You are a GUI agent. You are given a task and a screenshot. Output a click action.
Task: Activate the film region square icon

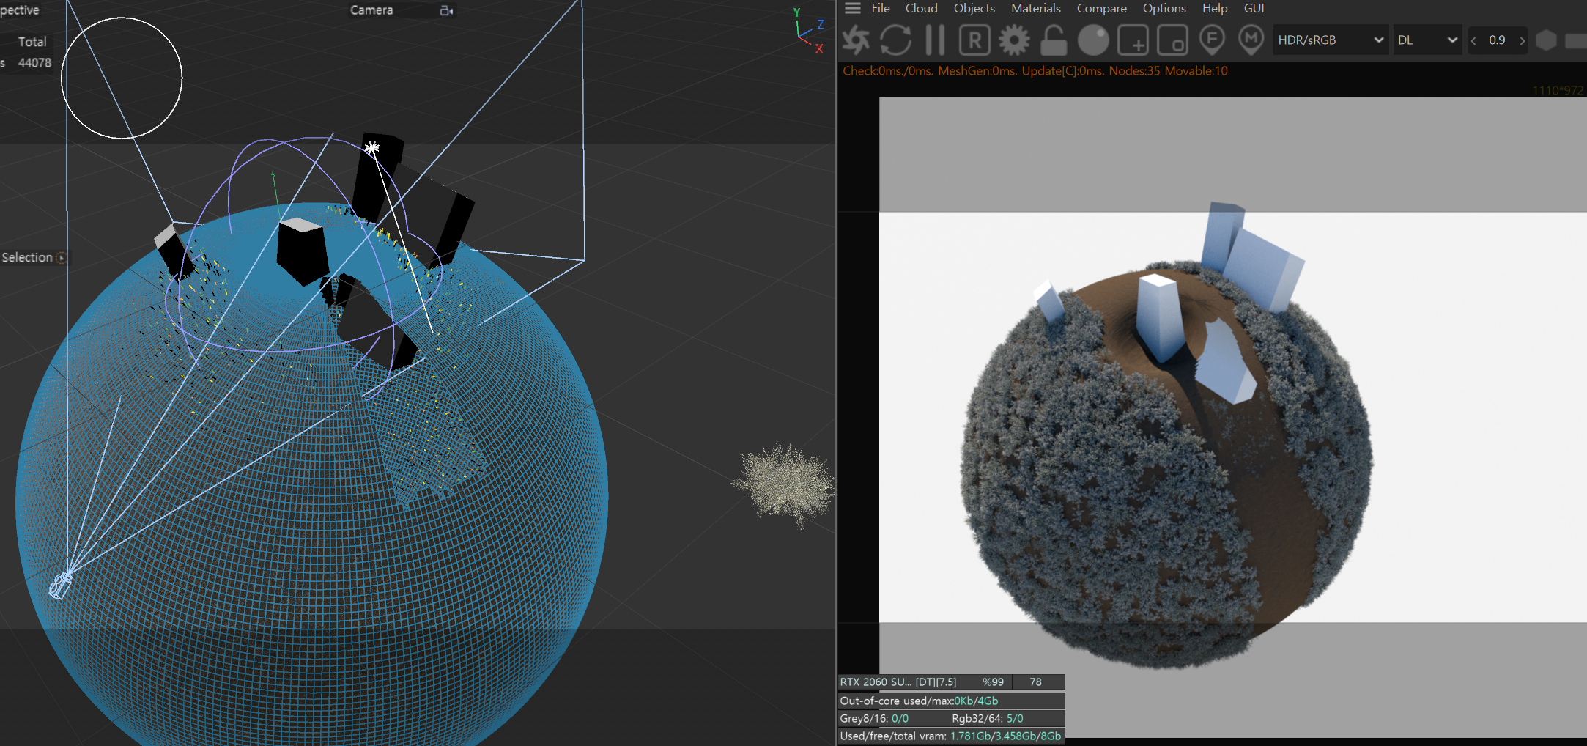[1172, 40]
